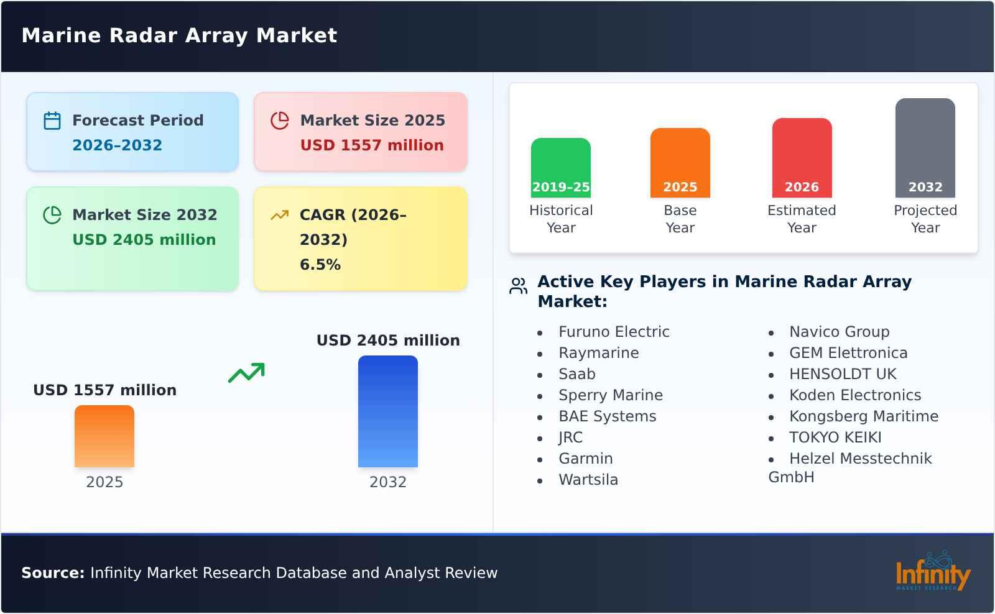This screenshot has height=614, width=995.
Task: Click the clock-style icon on Market Size 2025 card
Action: tap(280, 121)
